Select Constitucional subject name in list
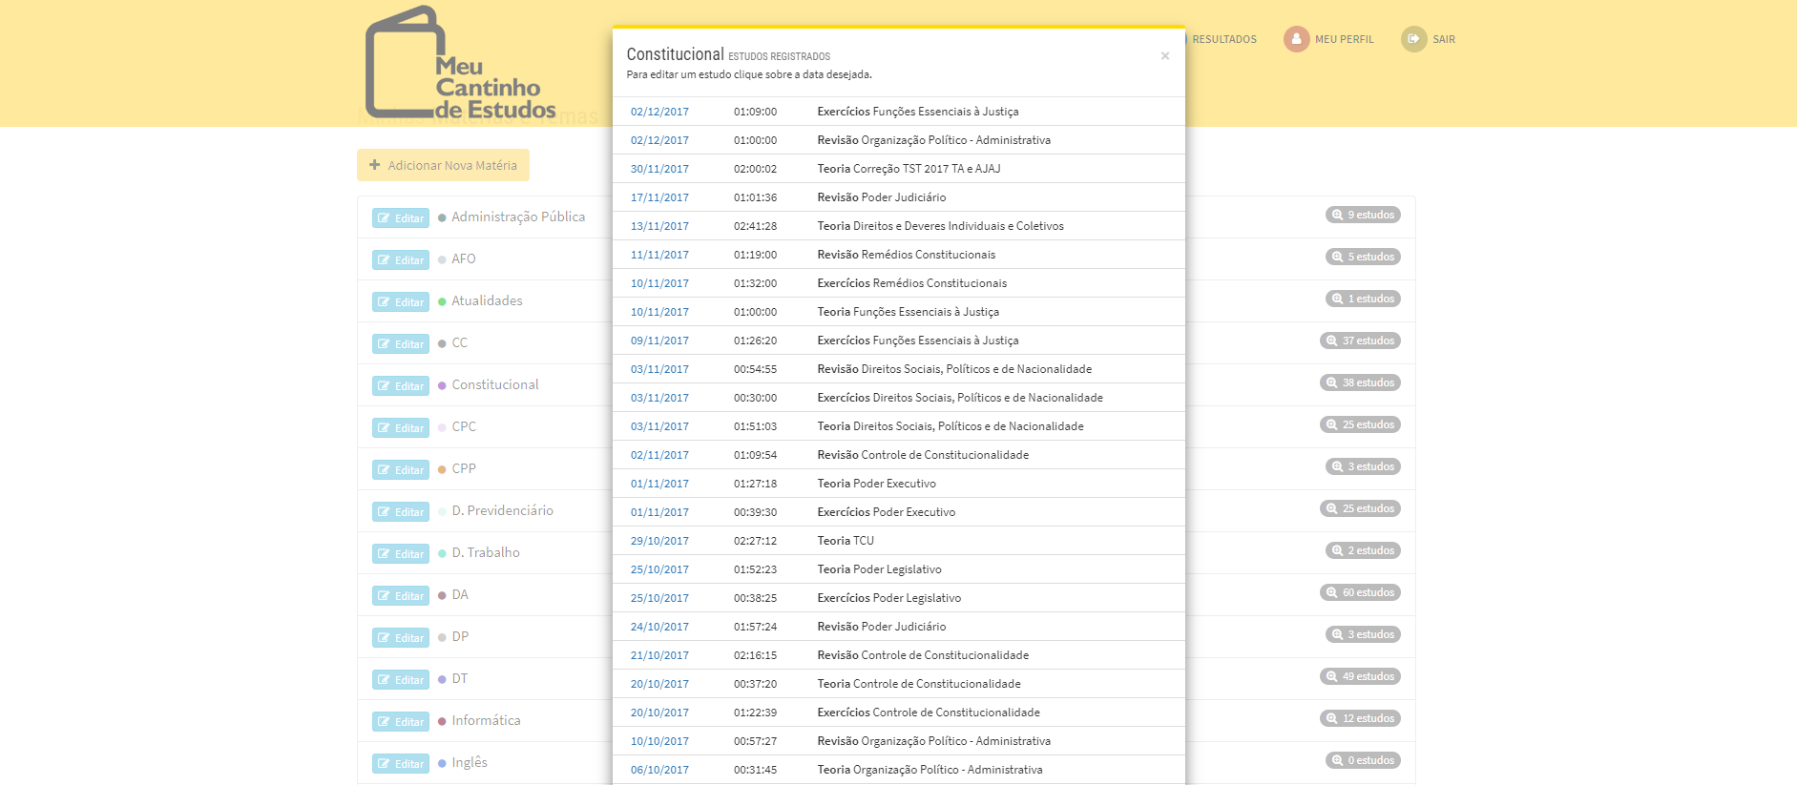The width and height of the screenshot is (1797, 785). pyautogui.click(x=494, y=384)
